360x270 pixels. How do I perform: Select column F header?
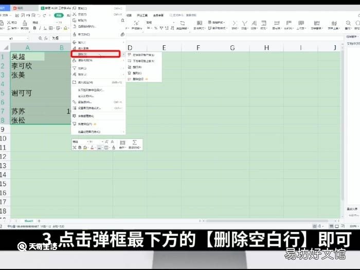pyautogui.click(x=198, y=47)
